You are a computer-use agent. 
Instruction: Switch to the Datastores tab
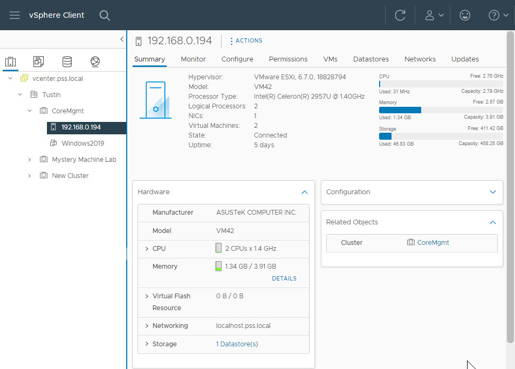pyautogui.click(x=371, y=59)
